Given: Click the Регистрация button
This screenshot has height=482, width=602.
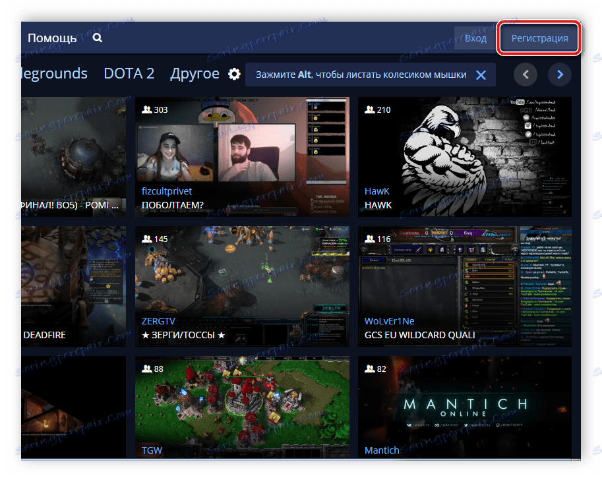Looking at the screenshot, I should [x=539, y=38].
